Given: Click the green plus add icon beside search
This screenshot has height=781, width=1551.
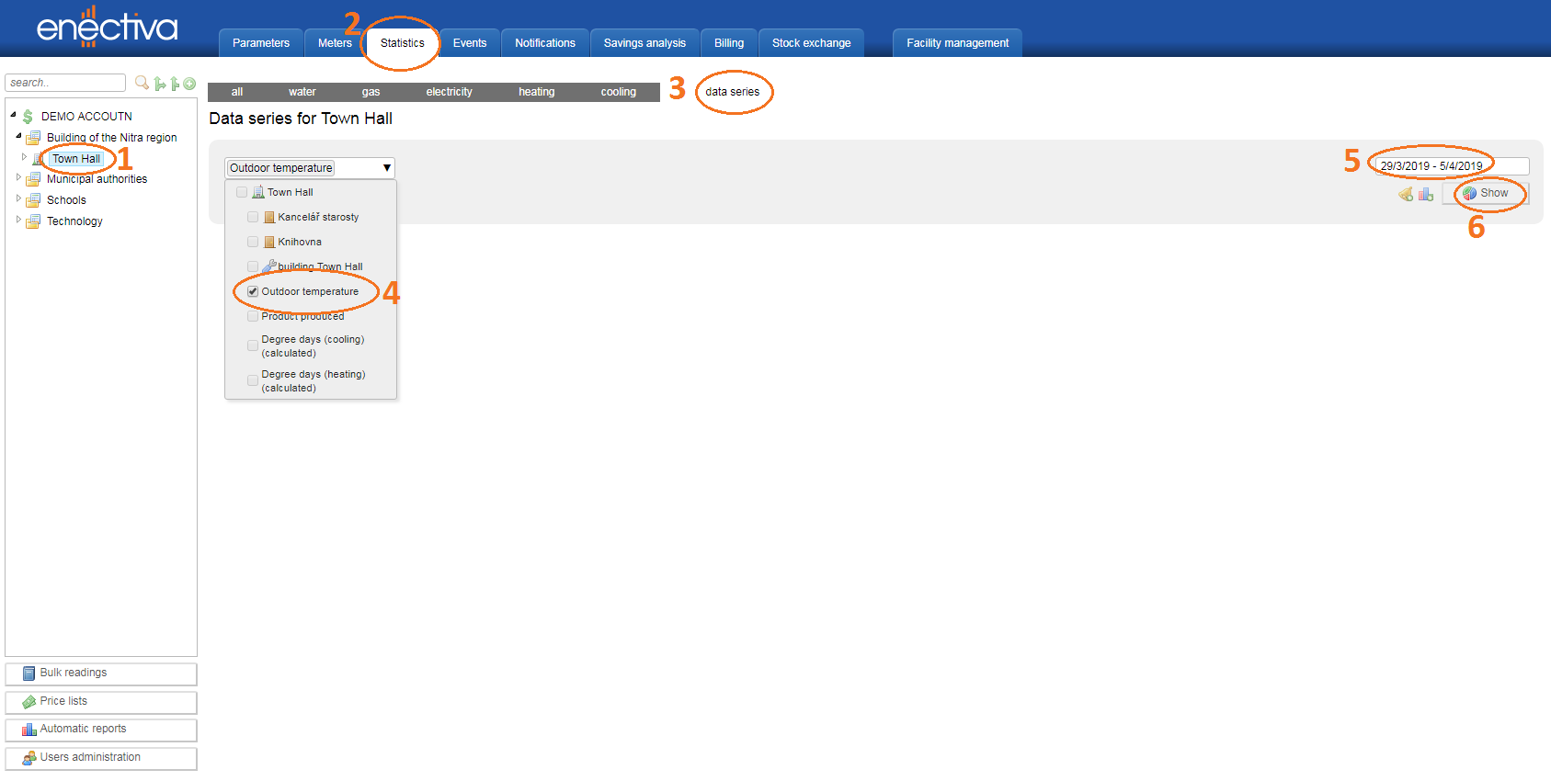Looking at the screenshot, I should point(189,84).
